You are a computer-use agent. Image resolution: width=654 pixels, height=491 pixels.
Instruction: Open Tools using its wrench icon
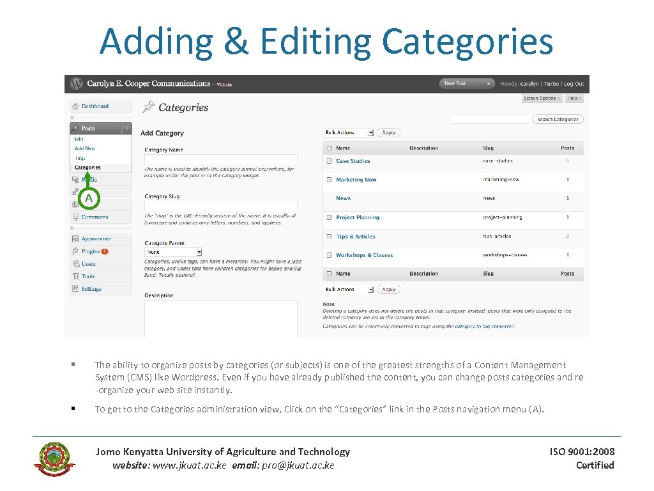click(x=75, y=276)
